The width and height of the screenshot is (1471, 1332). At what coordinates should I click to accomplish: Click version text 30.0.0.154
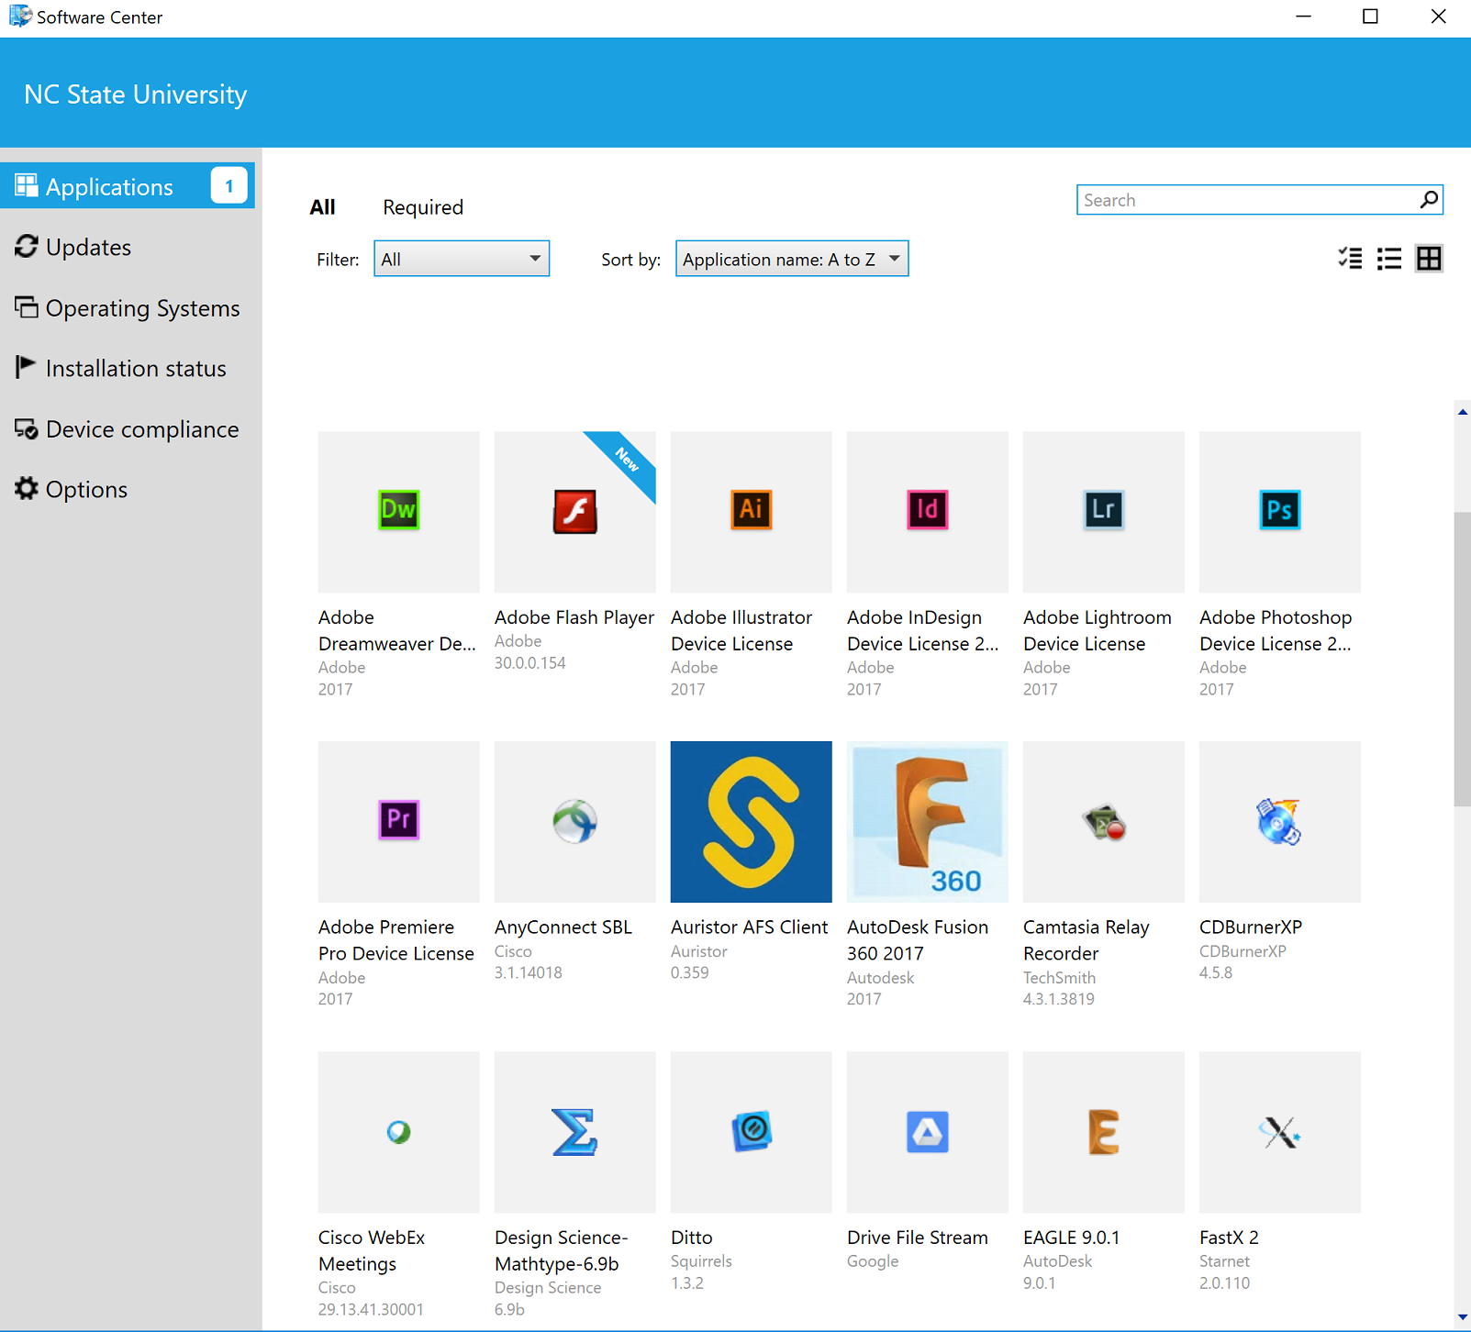click(530, 662)
